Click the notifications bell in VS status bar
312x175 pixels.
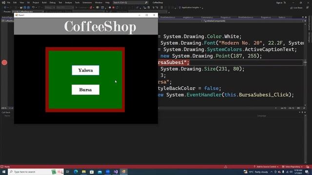click(308, 167)
